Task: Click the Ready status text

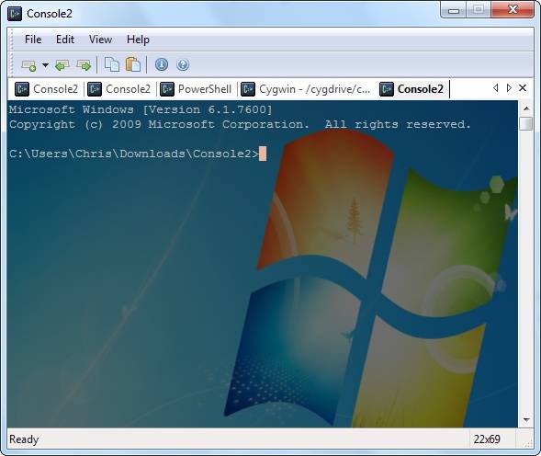Action: tap(24, 439)
